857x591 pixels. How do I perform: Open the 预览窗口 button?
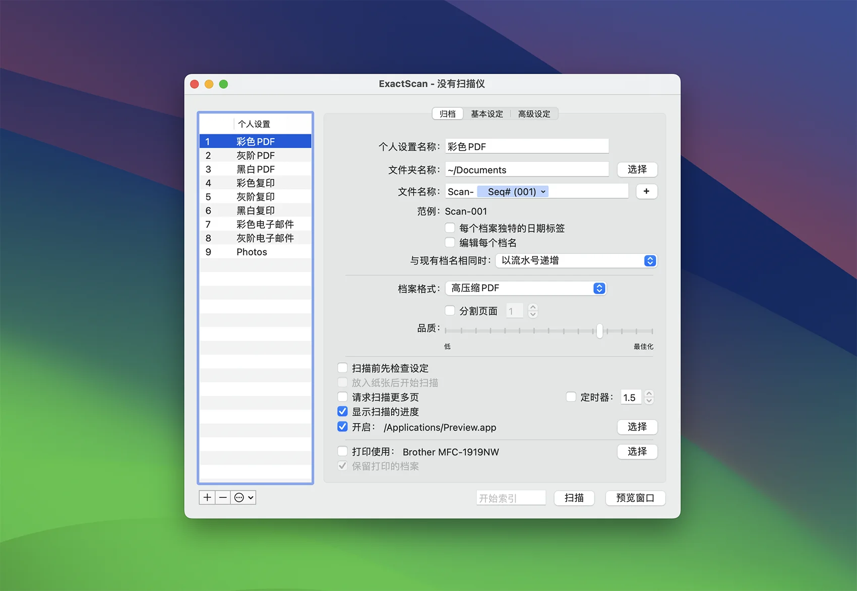(x=635, y=498)
